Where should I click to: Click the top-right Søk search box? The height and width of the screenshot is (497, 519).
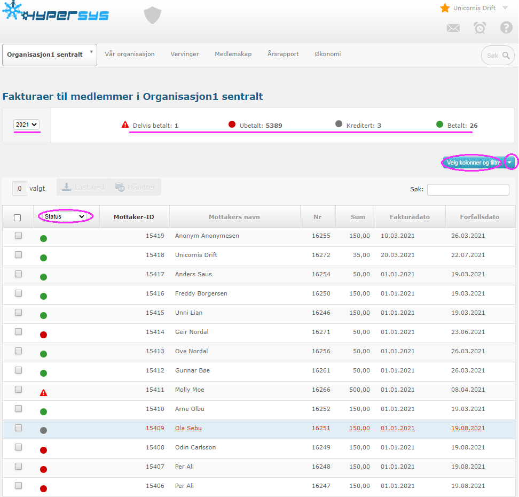point(498,56)
